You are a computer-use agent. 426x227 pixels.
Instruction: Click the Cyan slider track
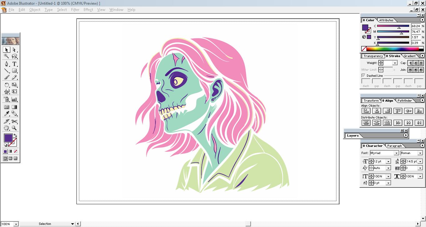coord(393,26)
